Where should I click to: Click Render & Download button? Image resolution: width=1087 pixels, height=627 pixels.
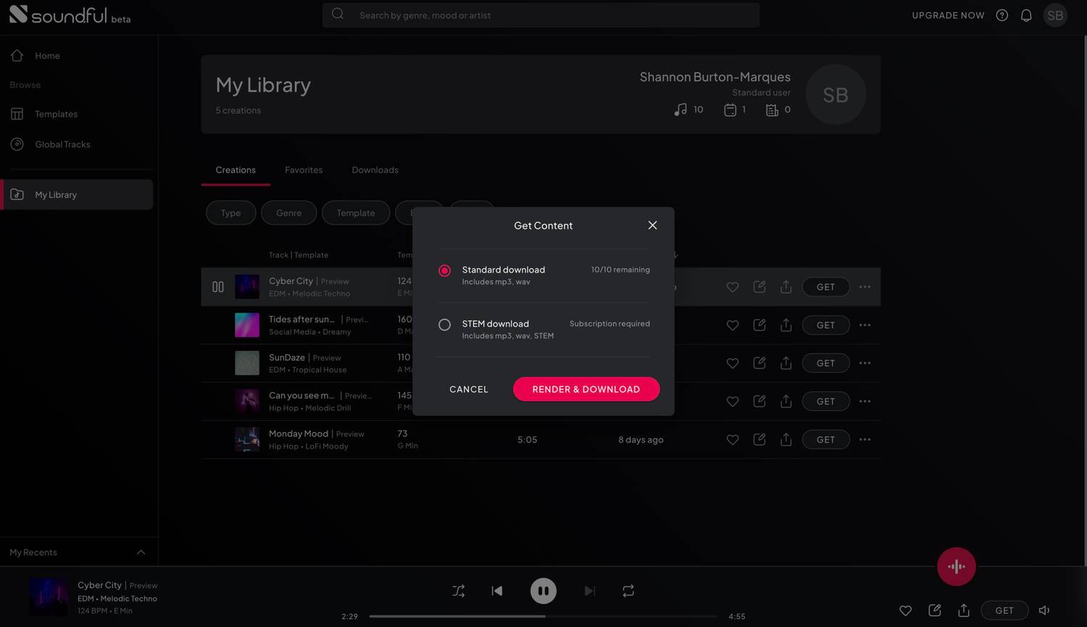586,389
